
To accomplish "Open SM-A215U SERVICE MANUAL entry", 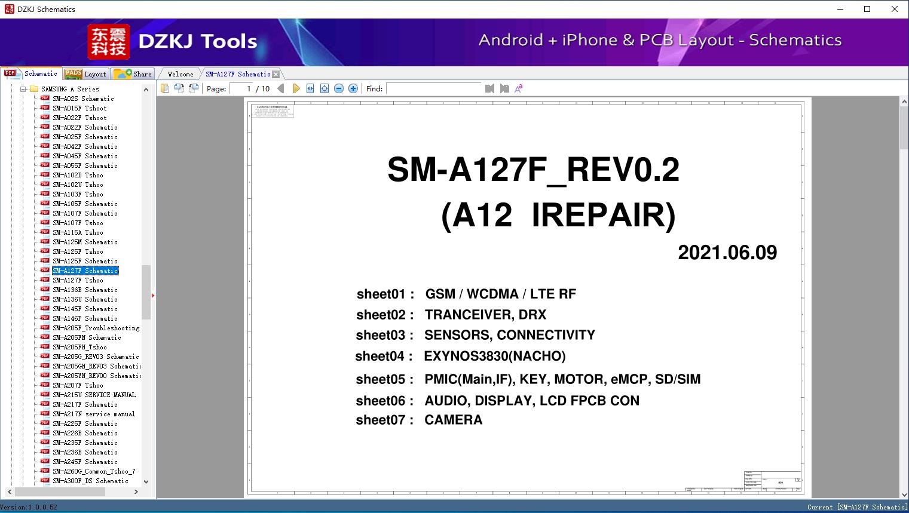I will pyautogui.click(x=94, y=395).
